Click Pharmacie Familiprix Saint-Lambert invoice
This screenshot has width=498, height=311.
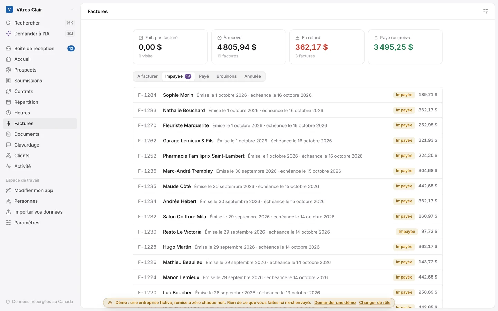point(288,156)
